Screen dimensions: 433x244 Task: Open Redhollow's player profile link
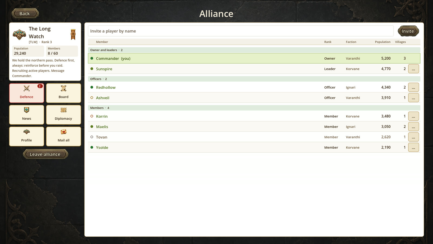(106, 87)
